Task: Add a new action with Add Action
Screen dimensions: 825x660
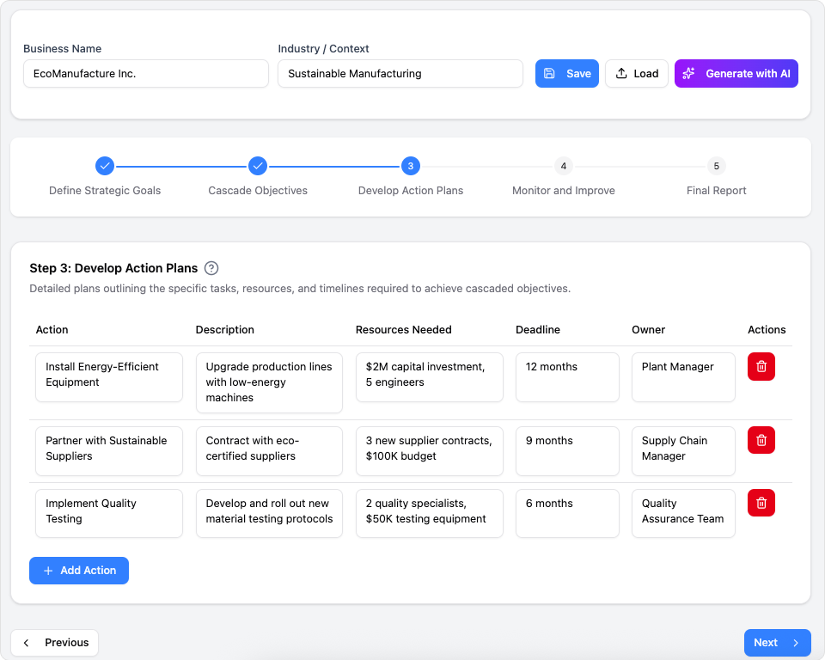Action: [79, 571]
